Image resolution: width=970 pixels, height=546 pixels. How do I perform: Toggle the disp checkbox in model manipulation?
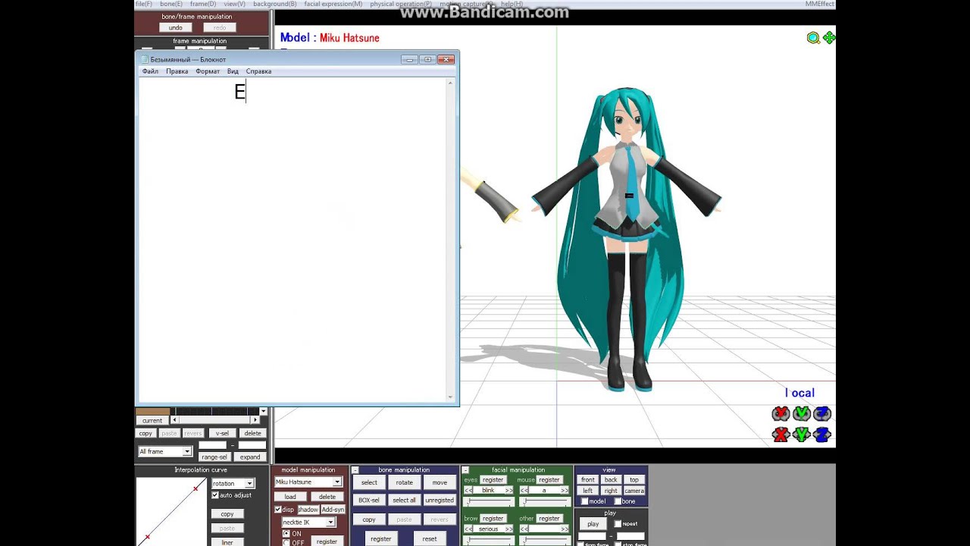point(278,510)
